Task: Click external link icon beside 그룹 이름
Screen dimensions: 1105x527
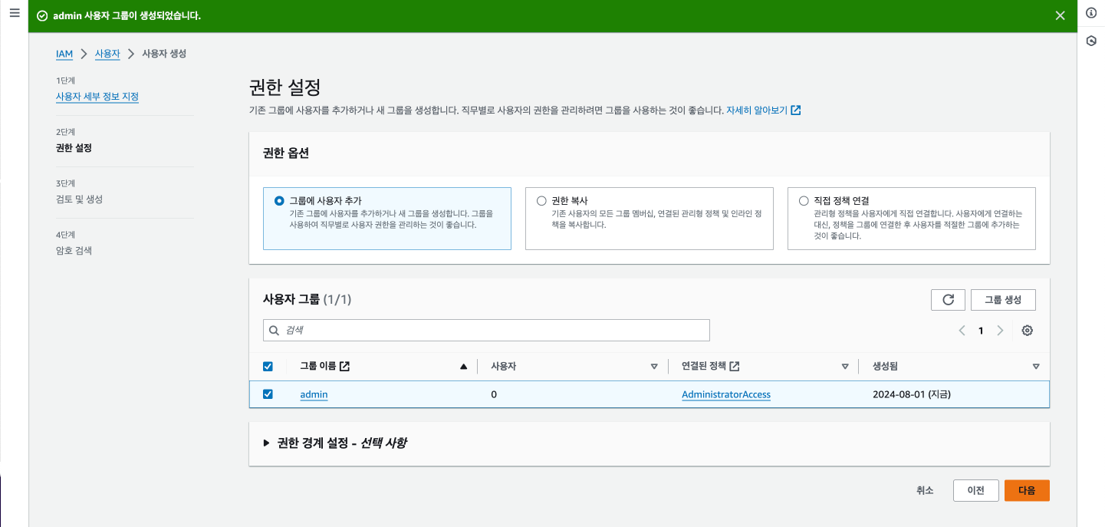Action: 345,367
